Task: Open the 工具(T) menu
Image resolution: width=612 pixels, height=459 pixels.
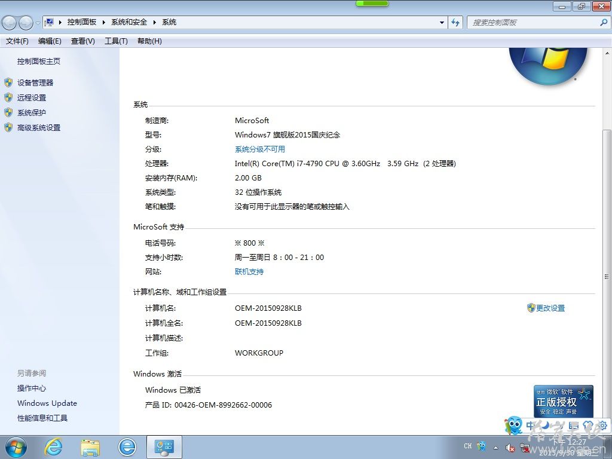Action: 116,41
